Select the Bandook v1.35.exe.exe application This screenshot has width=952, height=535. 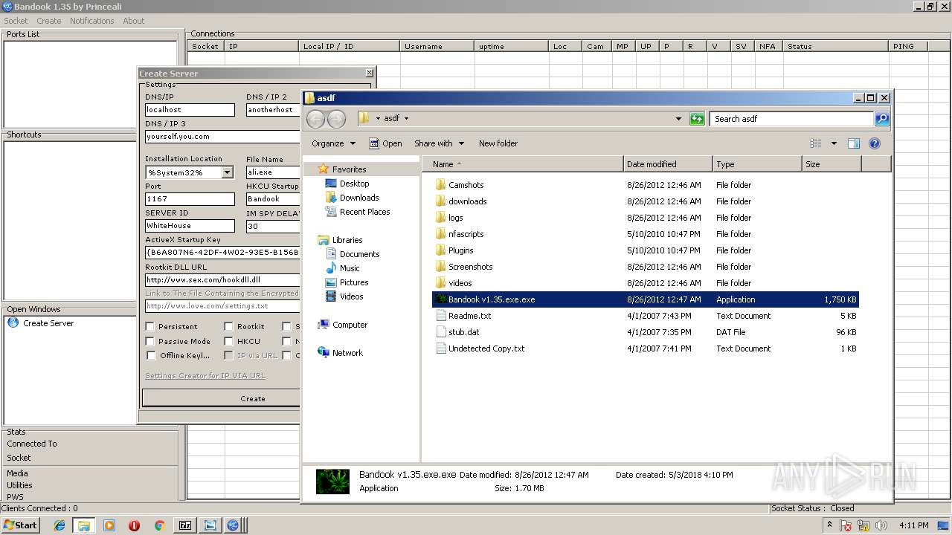[x=645, y=299]
